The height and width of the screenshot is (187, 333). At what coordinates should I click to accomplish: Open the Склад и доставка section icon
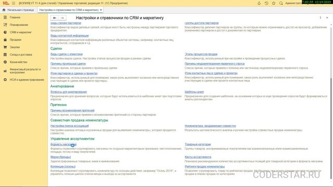(x=5, y=55)
